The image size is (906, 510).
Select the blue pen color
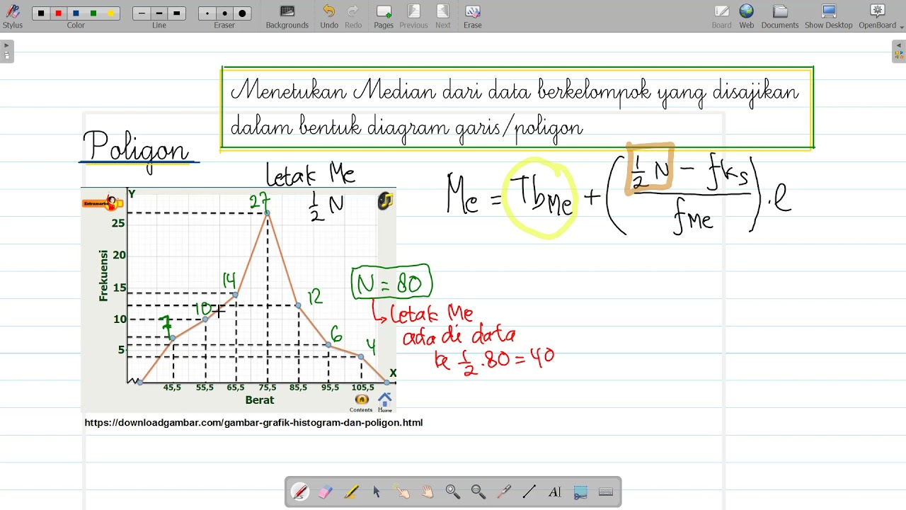point(76,13)
